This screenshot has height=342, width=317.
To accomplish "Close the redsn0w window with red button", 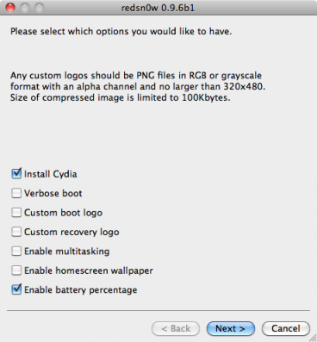I will tap(10, 8).
